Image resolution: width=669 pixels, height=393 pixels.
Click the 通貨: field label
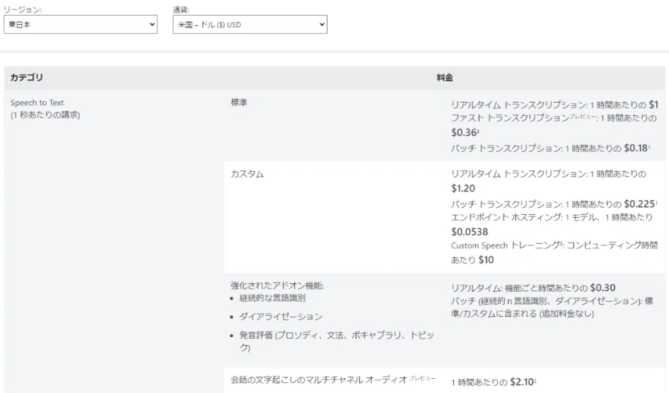181,9
